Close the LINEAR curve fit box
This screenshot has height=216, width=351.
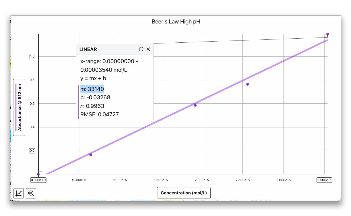tap(148, 49)
